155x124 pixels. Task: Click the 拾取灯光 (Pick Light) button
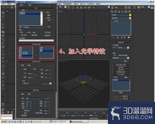point(26,84)
